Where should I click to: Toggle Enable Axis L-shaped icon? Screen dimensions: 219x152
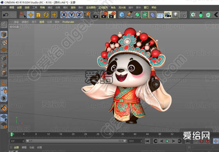tap(4, 83)
